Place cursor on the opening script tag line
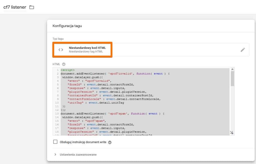The height and width of the screenshot is (164, 256). pos(68,70)
